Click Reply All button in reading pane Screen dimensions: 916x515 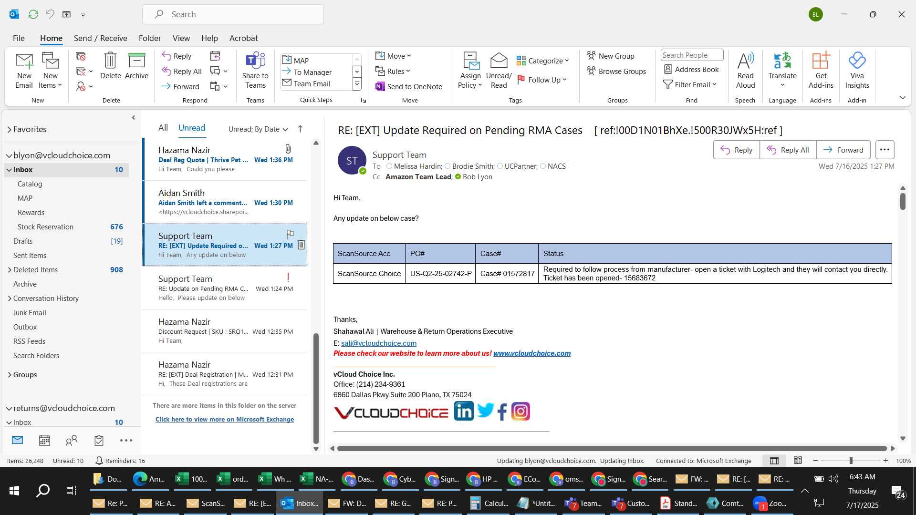[x=788, y=150]
